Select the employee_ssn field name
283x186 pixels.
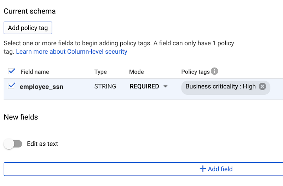coord(41,87)
